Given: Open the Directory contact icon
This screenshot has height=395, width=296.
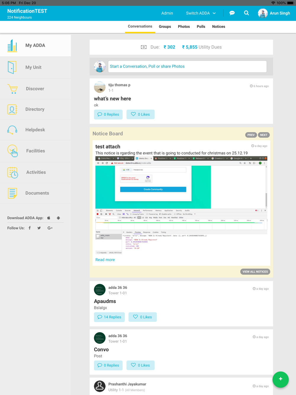Looking at the screenshot, I should click(12, 109).
